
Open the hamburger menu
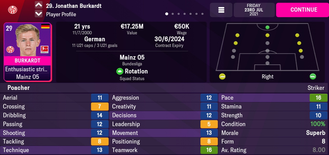(221, 10)
